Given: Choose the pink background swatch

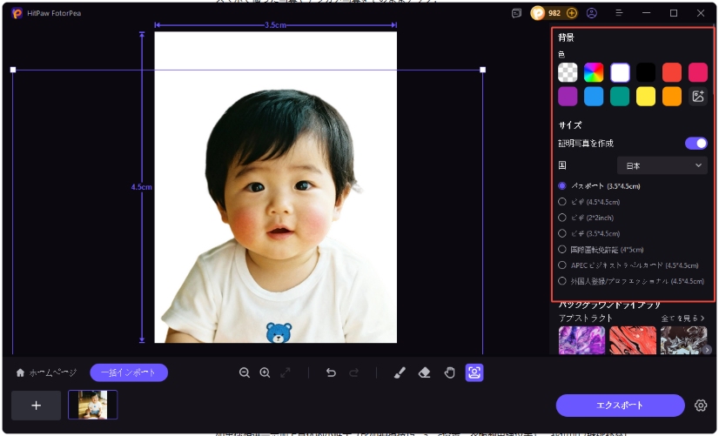Looking at the screenshot, I should (x=698, y=72).
